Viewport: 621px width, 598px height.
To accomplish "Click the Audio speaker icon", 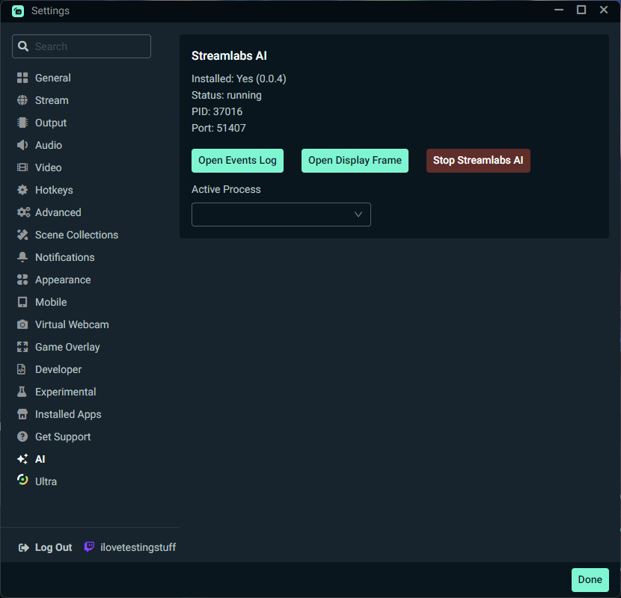I will [x=22, y=145].
